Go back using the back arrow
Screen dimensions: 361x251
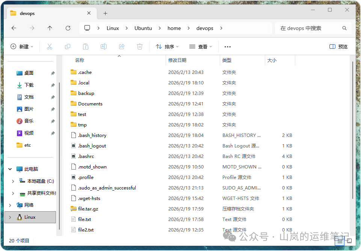click(14, 28)
